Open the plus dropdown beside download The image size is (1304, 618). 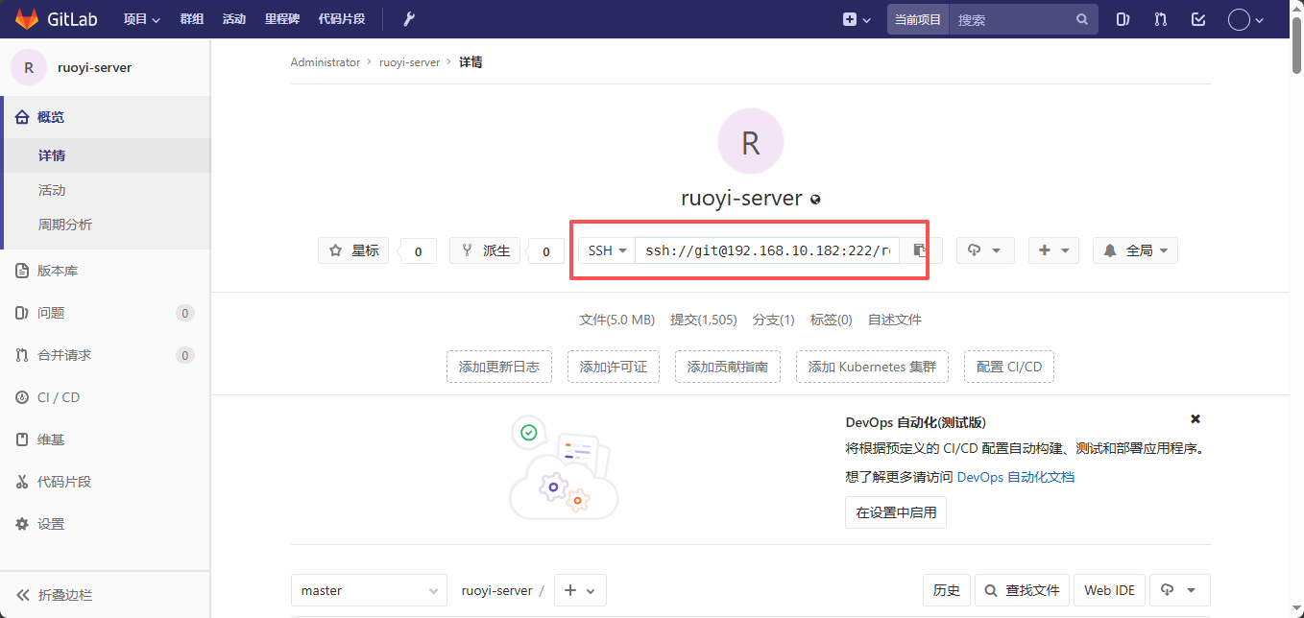(1053, 250)
